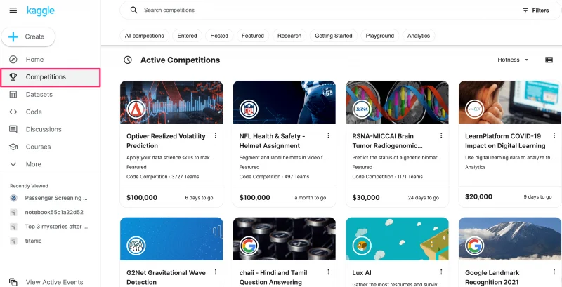Click the Datasets table icon
The width and height of the screenshot is (562, 287).
(13, 95)
